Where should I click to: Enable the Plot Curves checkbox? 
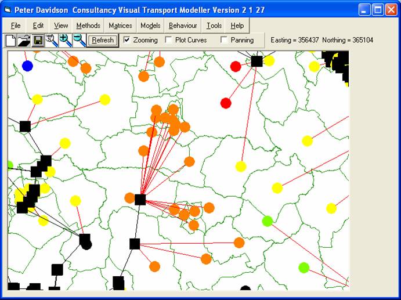tap(169, 40)
